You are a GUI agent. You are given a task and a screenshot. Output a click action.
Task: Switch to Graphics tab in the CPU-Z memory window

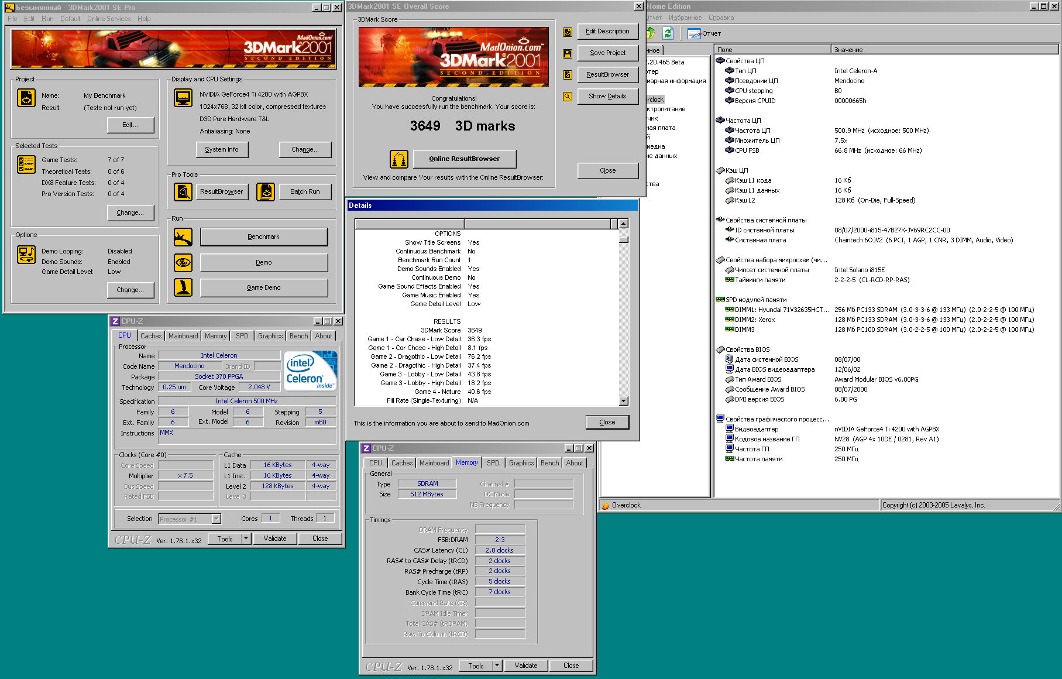coord(521,463)
